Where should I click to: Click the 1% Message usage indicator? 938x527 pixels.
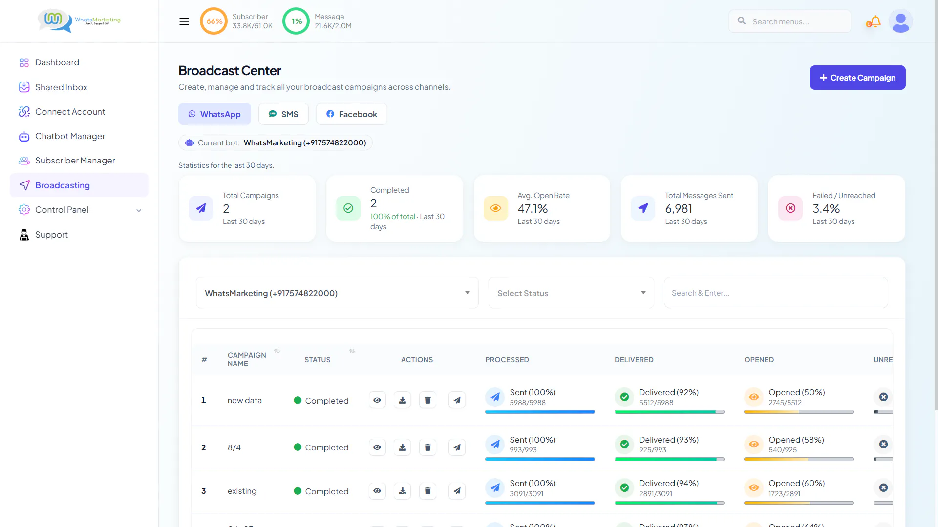(296, 21)
